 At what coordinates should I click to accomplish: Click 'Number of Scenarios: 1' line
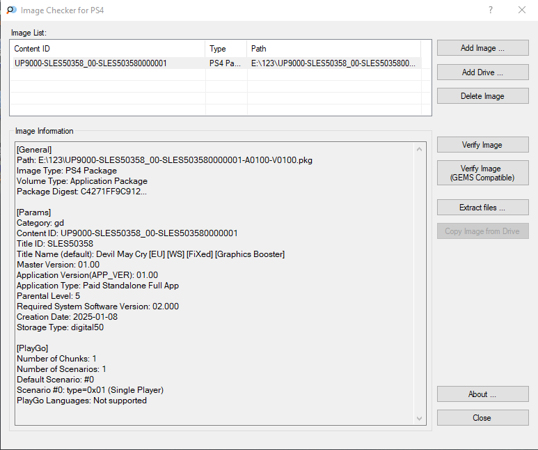coord(61,369)
